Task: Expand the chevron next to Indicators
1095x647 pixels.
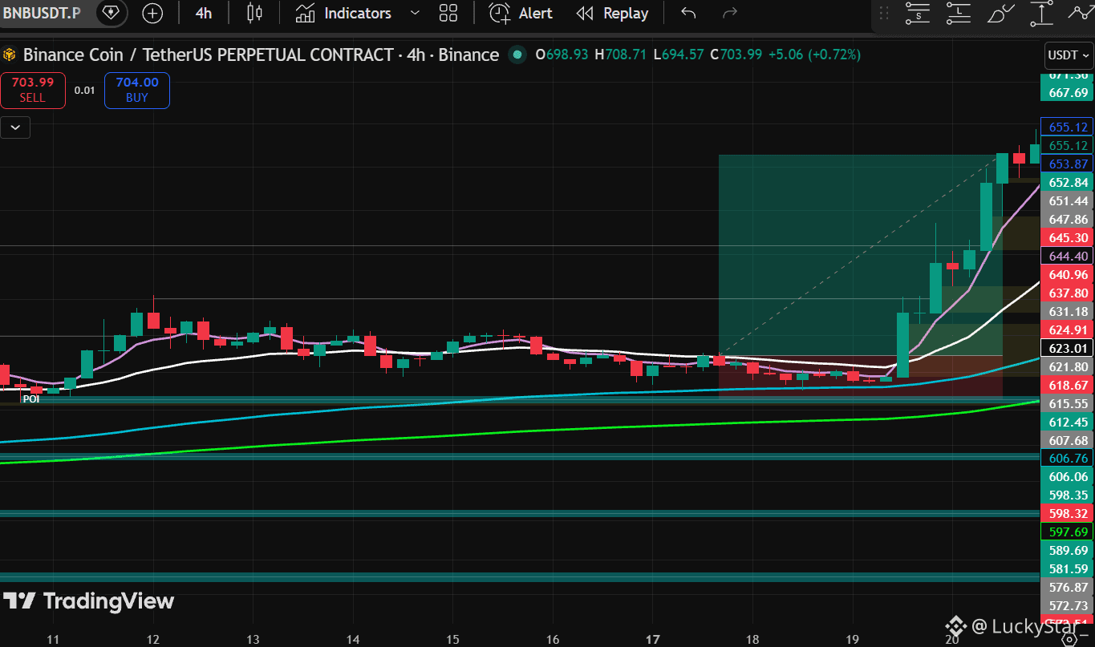Action: pos(415,13)
